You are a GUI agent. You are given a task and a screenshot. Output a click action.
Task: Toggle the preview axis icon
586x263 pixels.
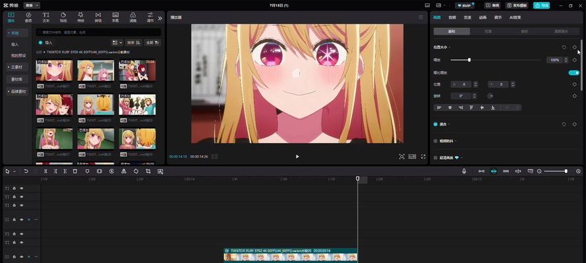pyautogui.click(x=518, y=171)
